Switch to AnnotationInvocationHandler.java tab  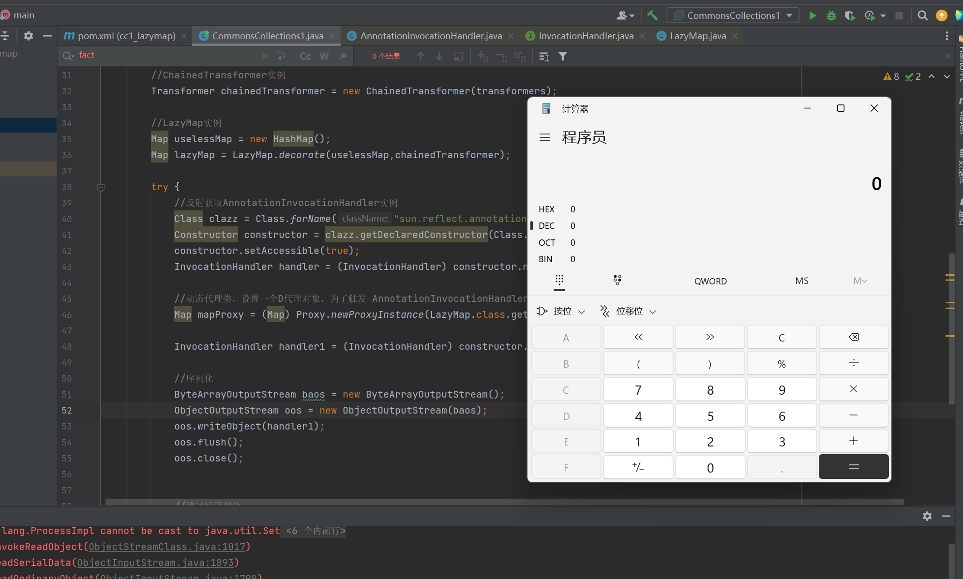click(431, 36)
